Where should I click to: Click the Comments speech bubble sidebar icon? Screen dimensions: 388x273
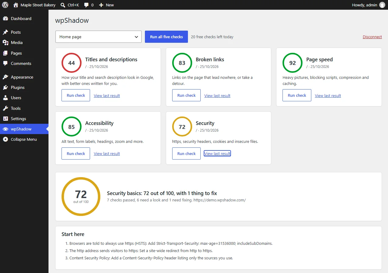(x=5, y=63)
